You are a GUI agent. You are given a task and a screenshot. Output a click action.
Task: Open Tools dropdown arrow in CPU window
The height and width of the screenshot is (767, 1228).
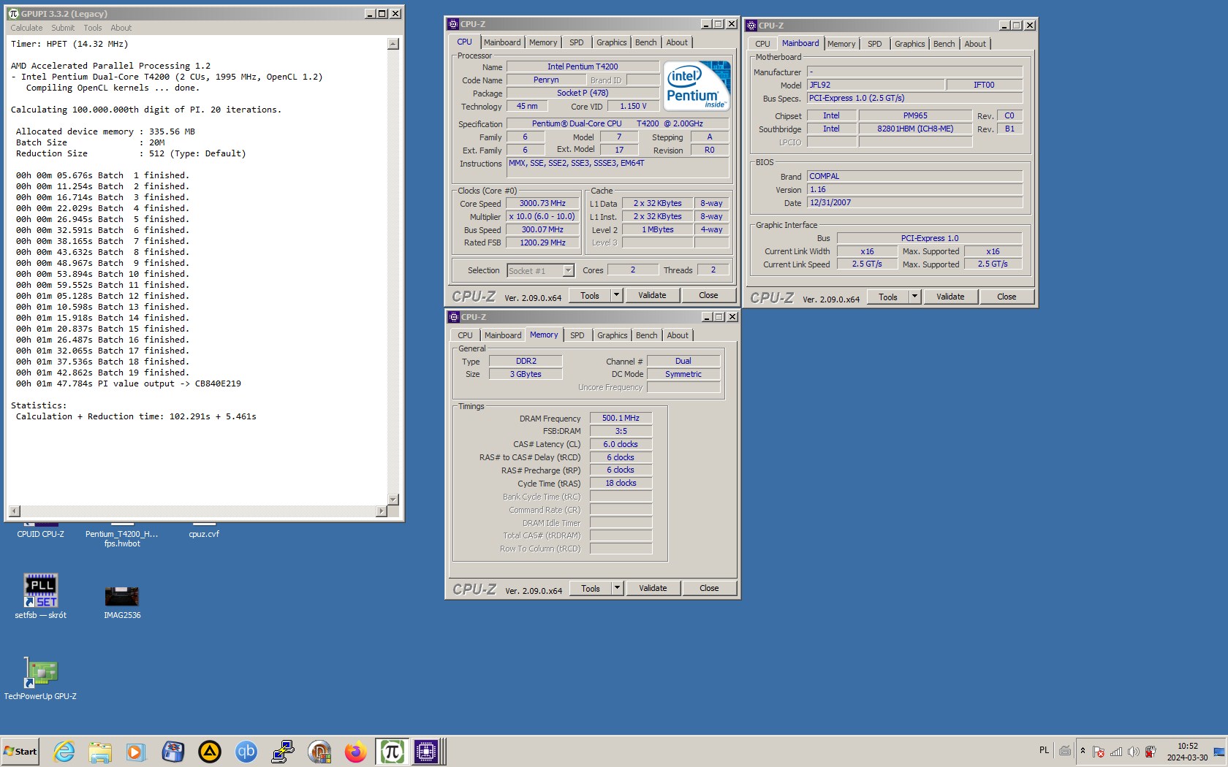[x=616, y=295]
